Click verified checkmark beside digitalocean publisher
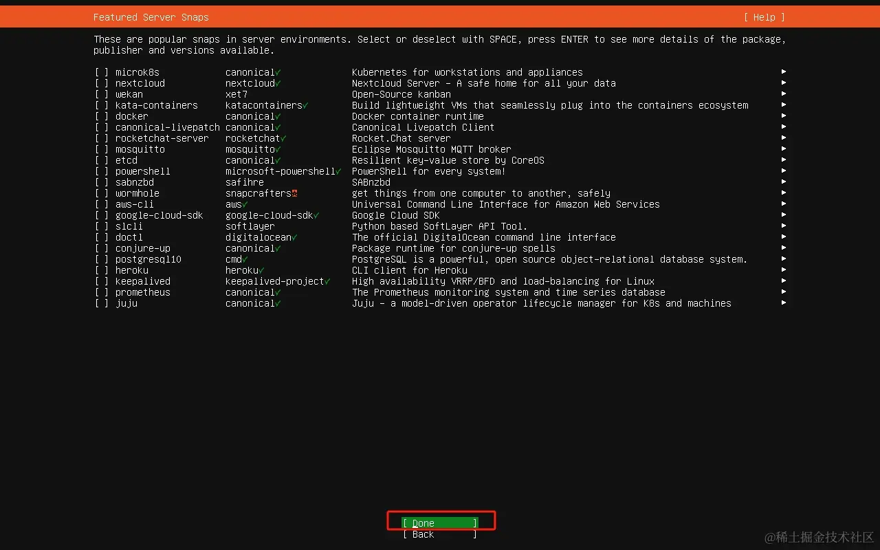This screenshot has height=550, width=880. (x=295, y=237)
